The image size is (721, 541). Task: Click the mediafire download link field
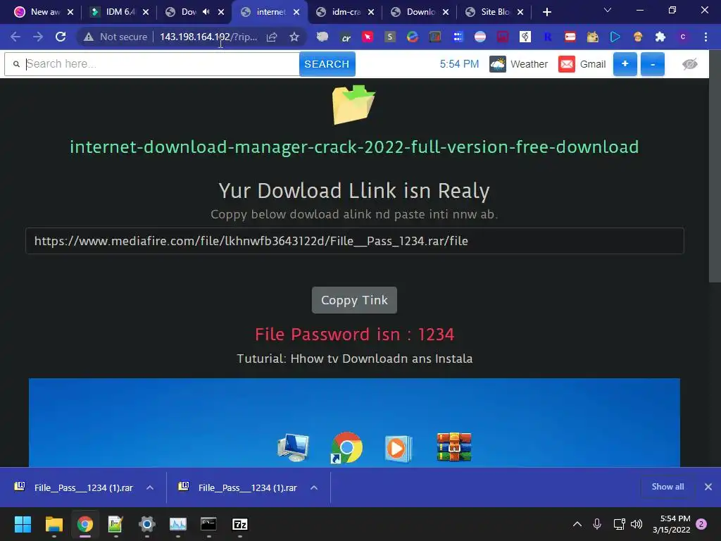[355, 241]
